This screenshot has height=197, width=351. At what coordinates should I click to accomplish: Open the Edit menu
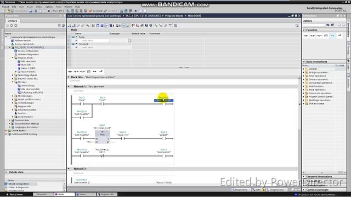[14, 7]
